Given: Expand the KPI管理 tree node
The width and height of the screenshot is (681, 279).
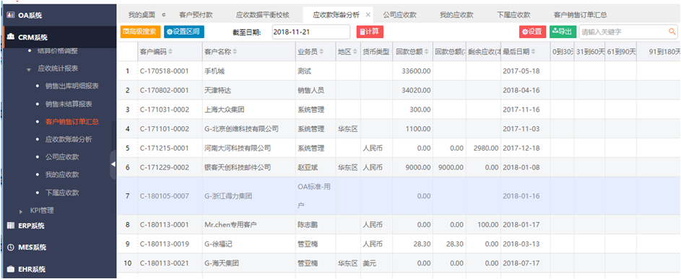Looking at the screenshot, I should (x=21, y=211).
